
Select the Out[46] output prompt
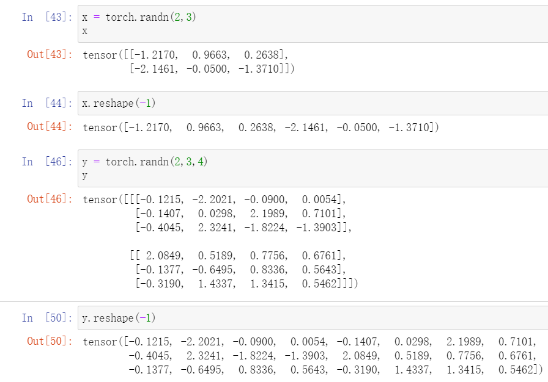pyautogui.click(x=49, y=199)
